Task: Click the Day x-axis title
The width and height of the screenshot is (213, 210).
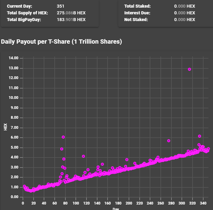Action: coord(116,209)
